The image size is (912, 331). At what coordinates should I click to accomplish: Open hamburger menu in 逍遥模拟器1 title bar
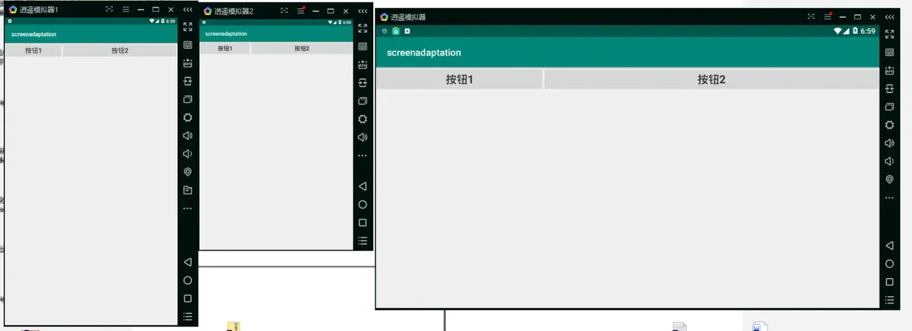[x=126, y=10]
